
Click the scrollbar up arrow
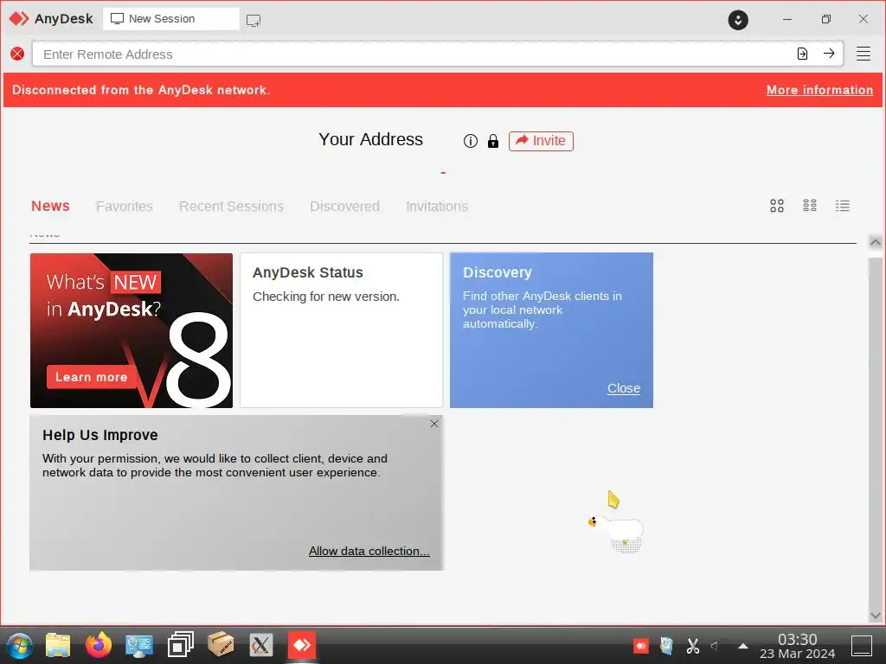coord(876,242)
